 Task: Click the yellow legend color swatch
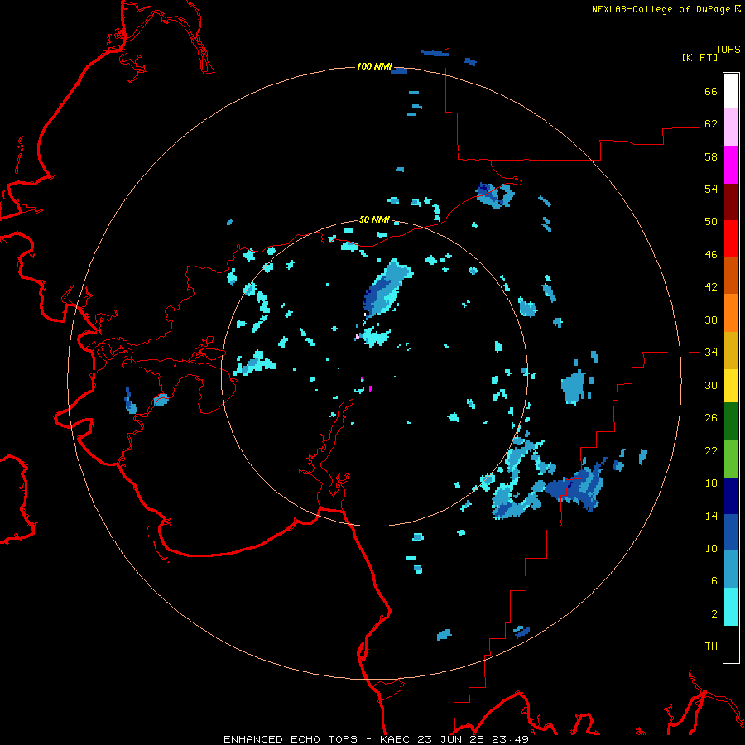pyautogui.click(x=731, y=386)
